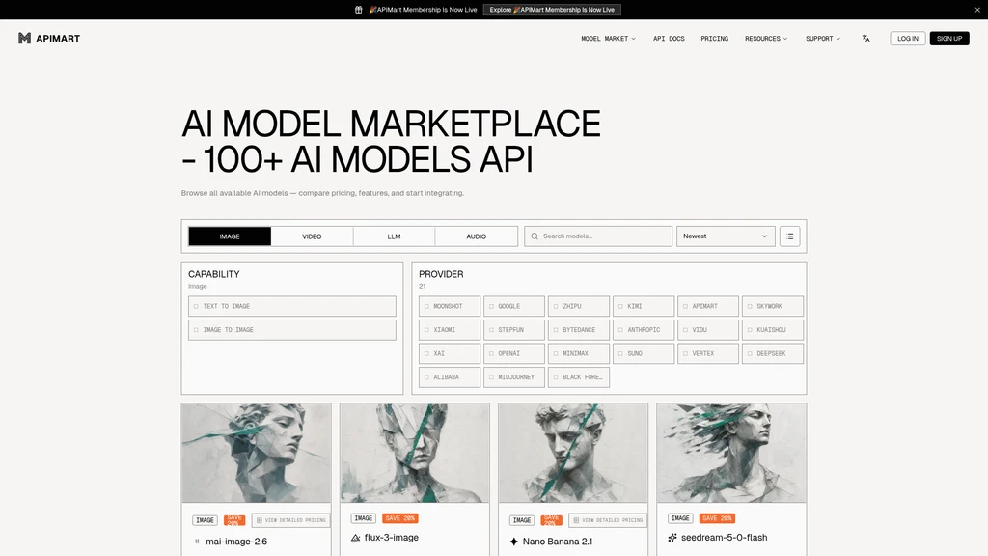
Task: Click the flux-3-image triangle icon
Action: click(x=355, y=538)
